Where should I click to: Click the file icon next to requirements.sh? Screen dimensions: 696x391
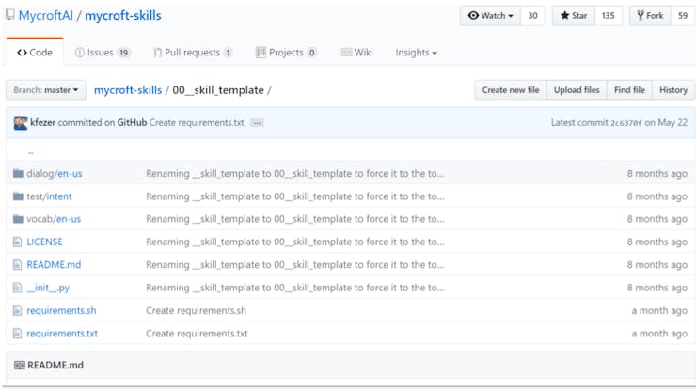tap(17, 311)
